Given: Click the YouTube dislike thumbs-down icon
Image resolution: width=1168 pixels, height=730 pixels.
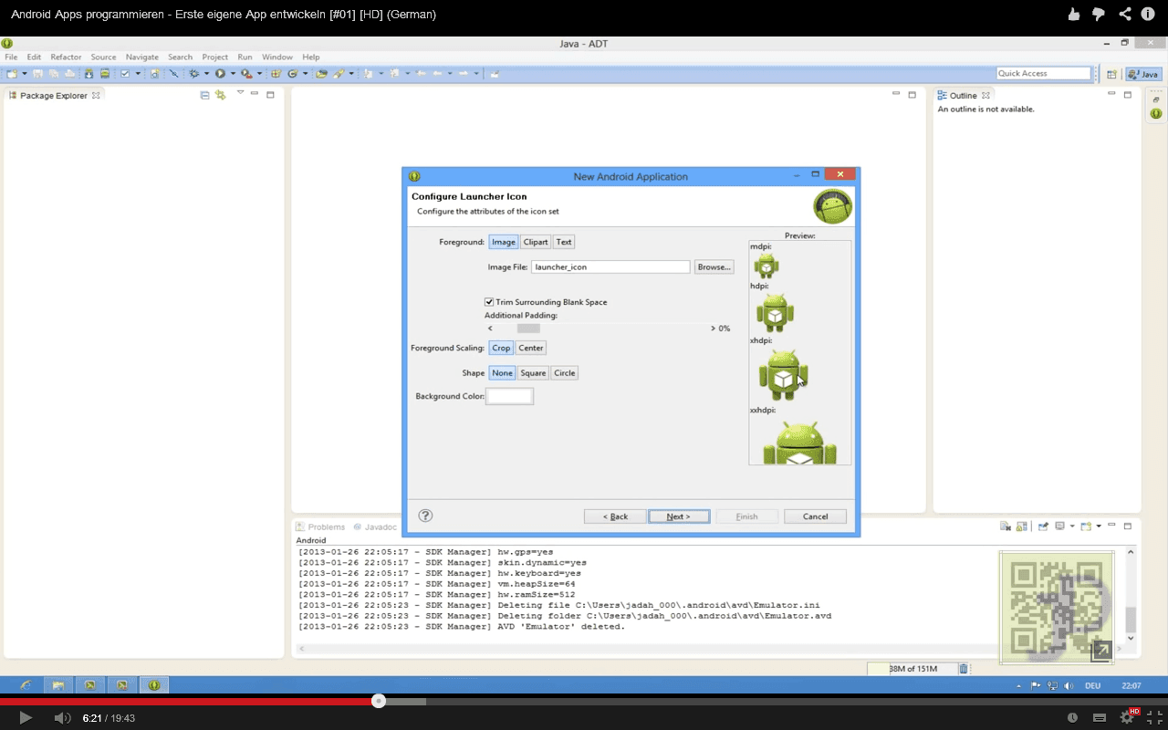Looking at the screenshot, I should [1099, 14].
